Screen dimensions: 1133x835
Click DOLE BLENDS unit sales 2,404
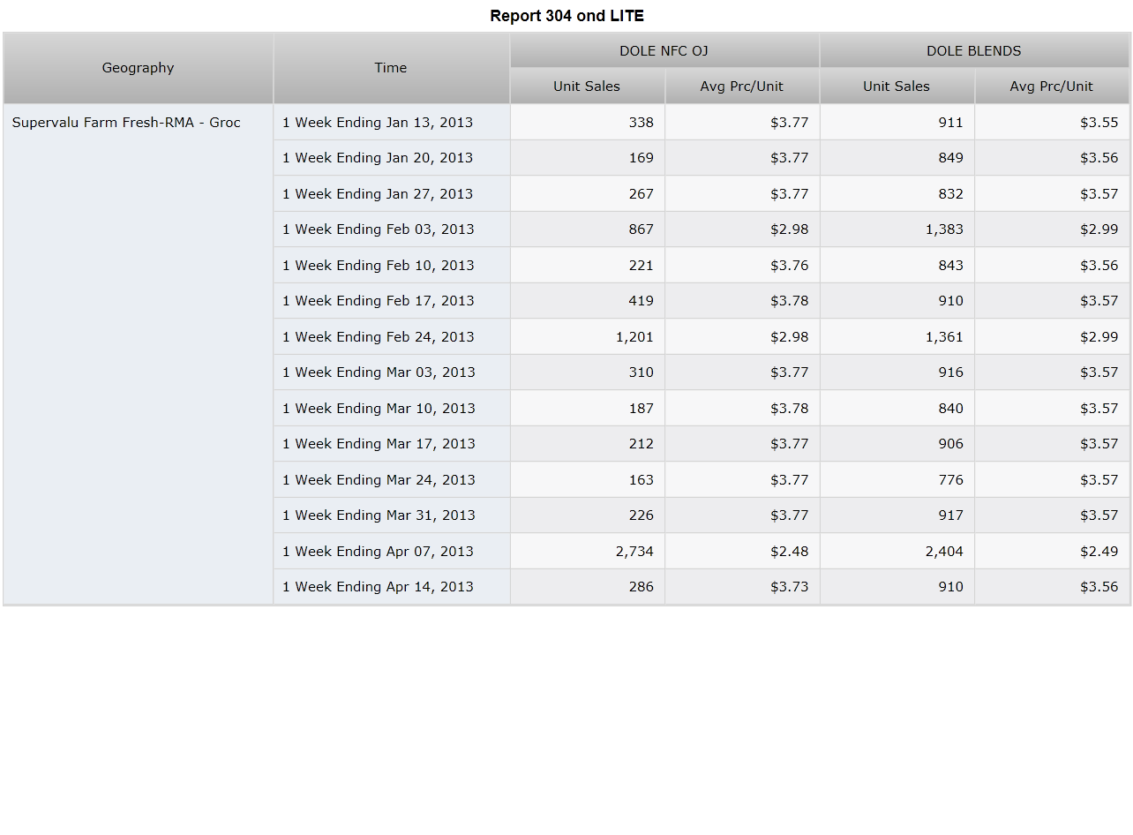(897, 552)
